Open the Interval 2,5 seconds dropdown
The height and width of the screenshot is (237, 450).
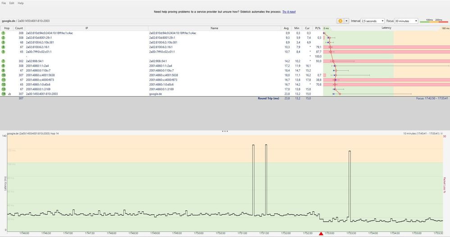point(373,21)
